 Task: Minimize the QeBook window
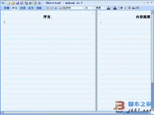point(144,3)
